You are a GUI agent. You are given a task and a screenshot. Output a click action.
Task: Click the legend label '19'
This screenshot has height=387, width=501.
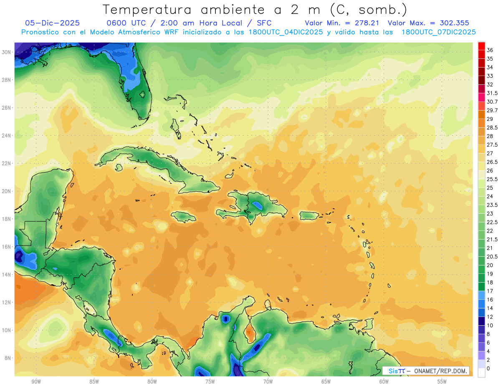point(490,274)
